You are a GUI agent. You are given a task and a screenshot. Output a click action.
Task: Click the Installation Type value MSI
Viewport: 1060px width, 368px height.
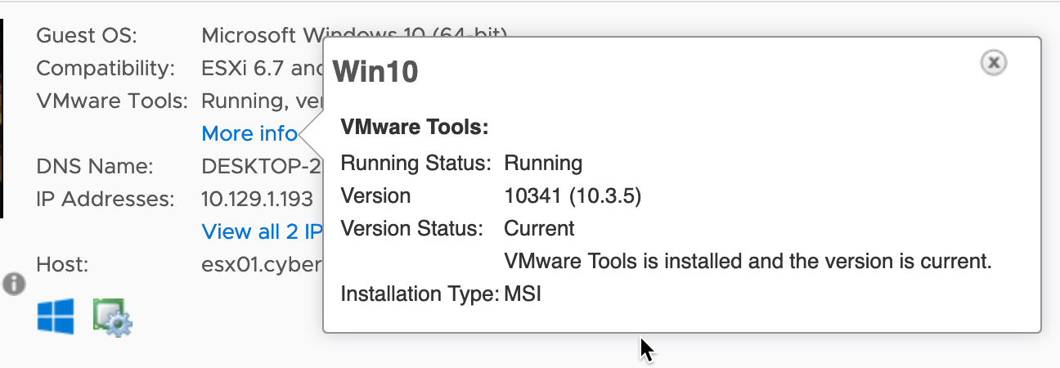523,294
